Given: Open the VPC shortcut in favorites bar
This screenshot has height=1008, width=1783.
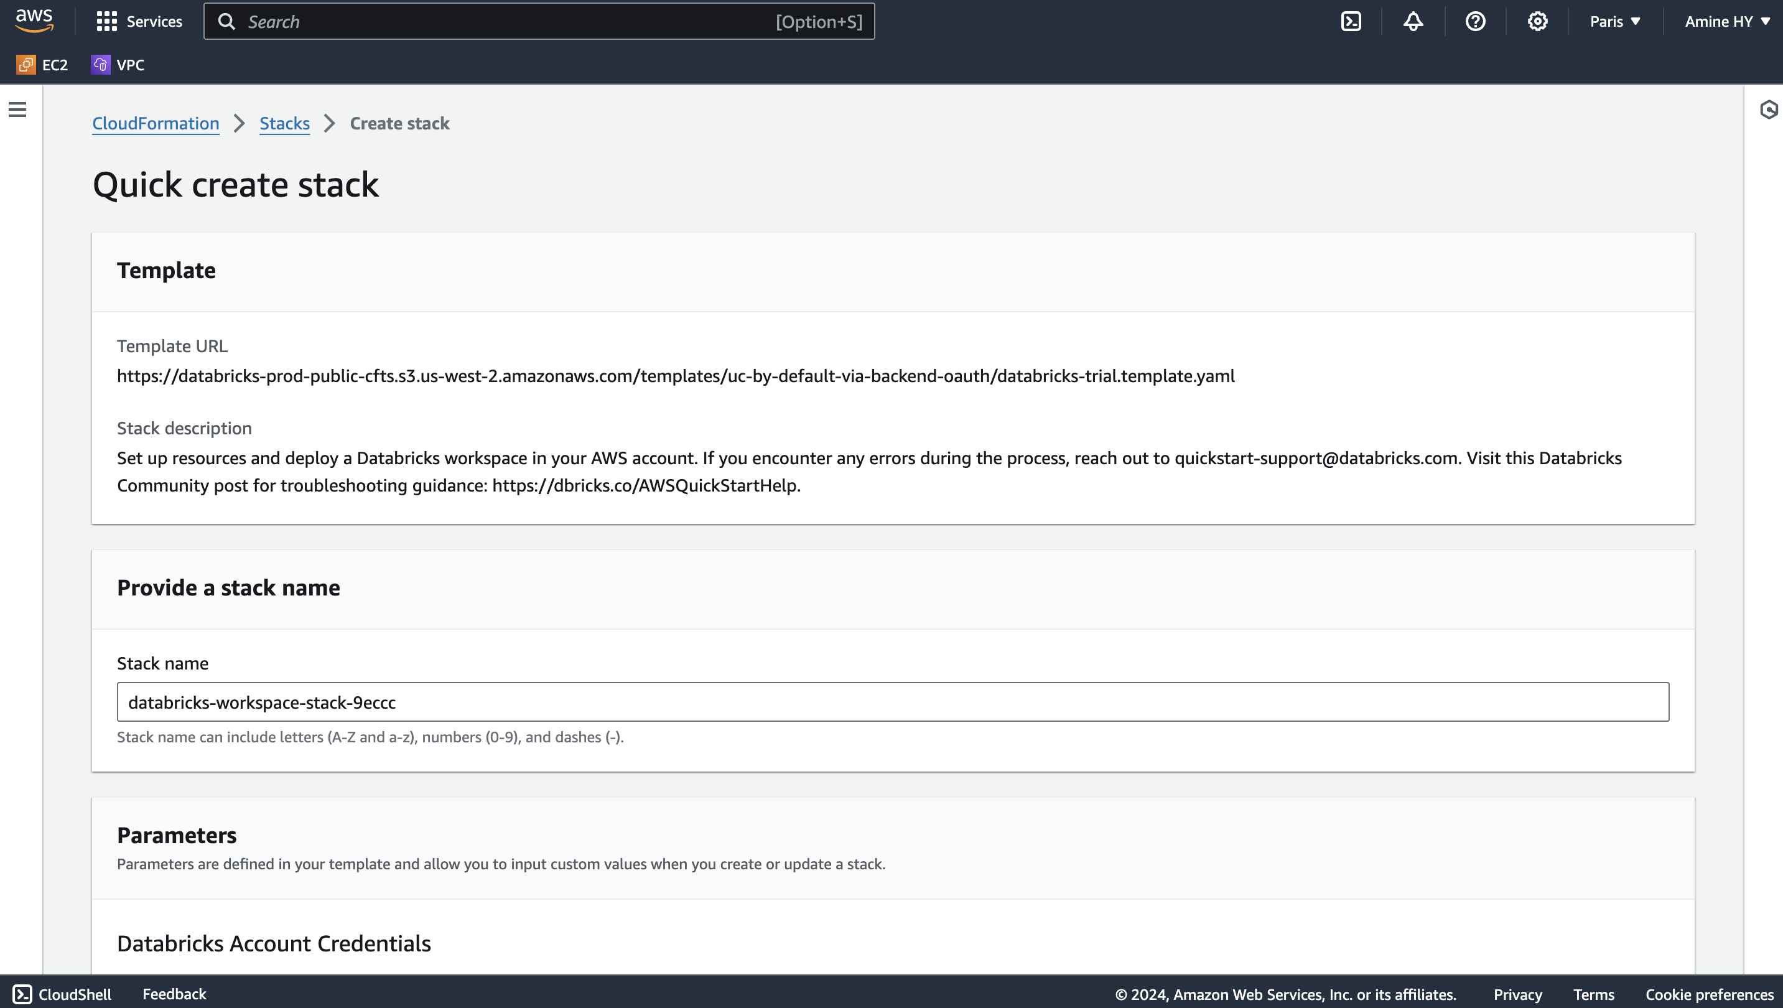Looking at the screenshot, I should (x=118, y=64).
